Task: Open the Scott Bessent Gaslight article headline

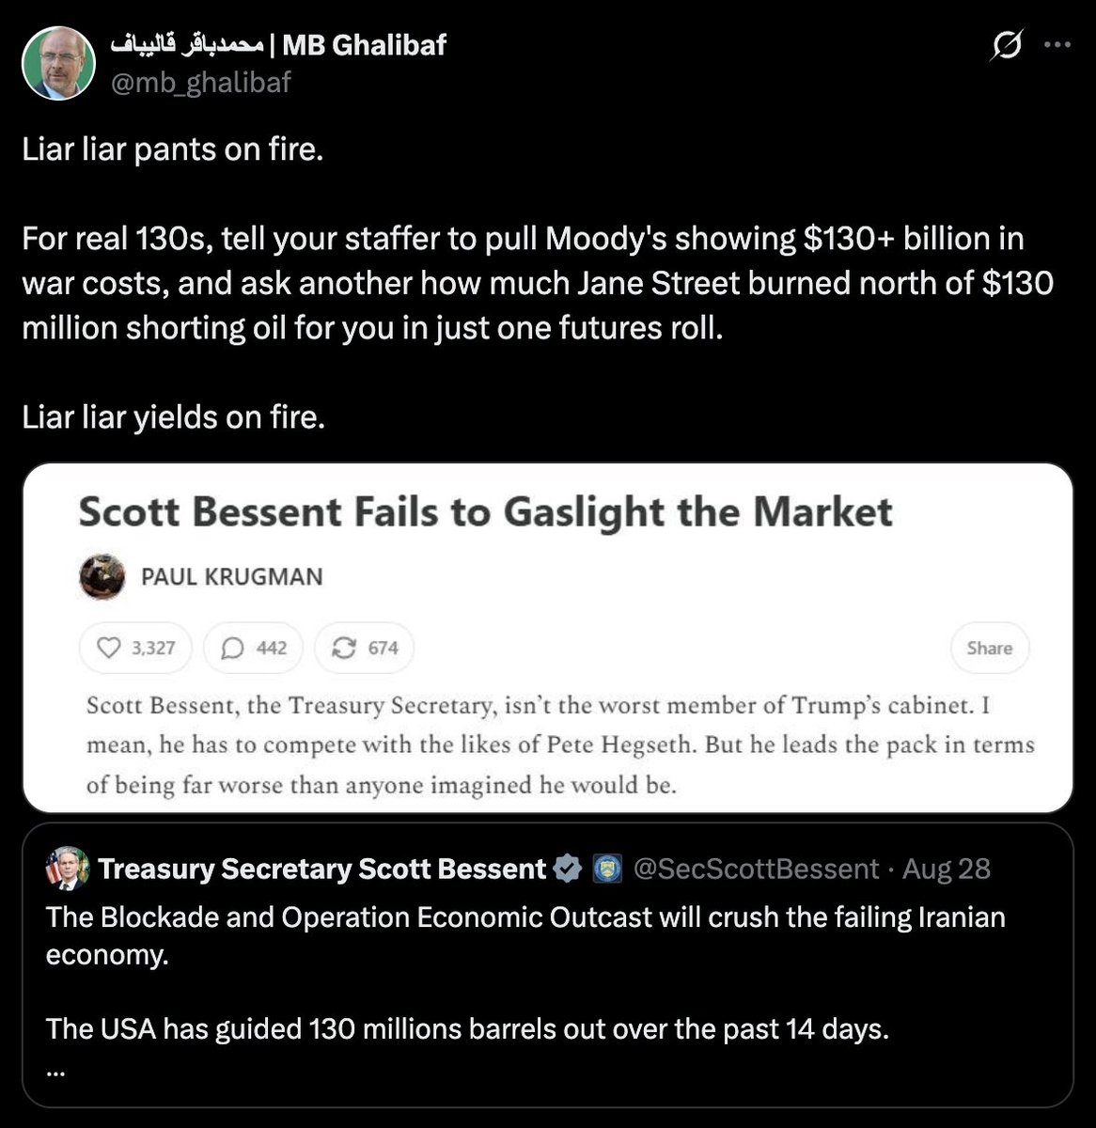Action: (485, 512)
